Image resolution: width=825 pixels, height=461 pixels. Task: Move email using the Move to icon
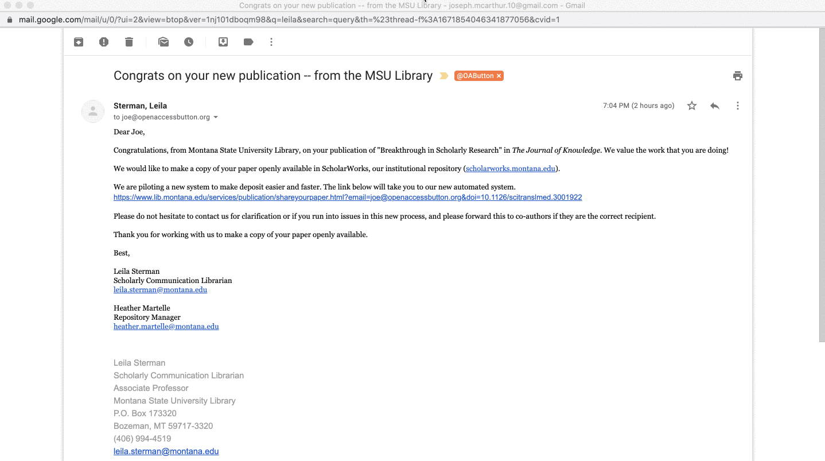pos(223,42)
